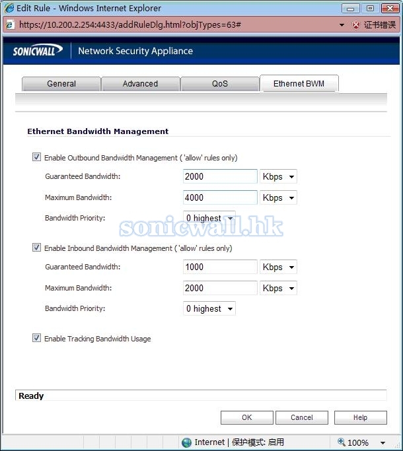
Task: Click the Internet Explorer icon in title bar
Action: [9, 8]
